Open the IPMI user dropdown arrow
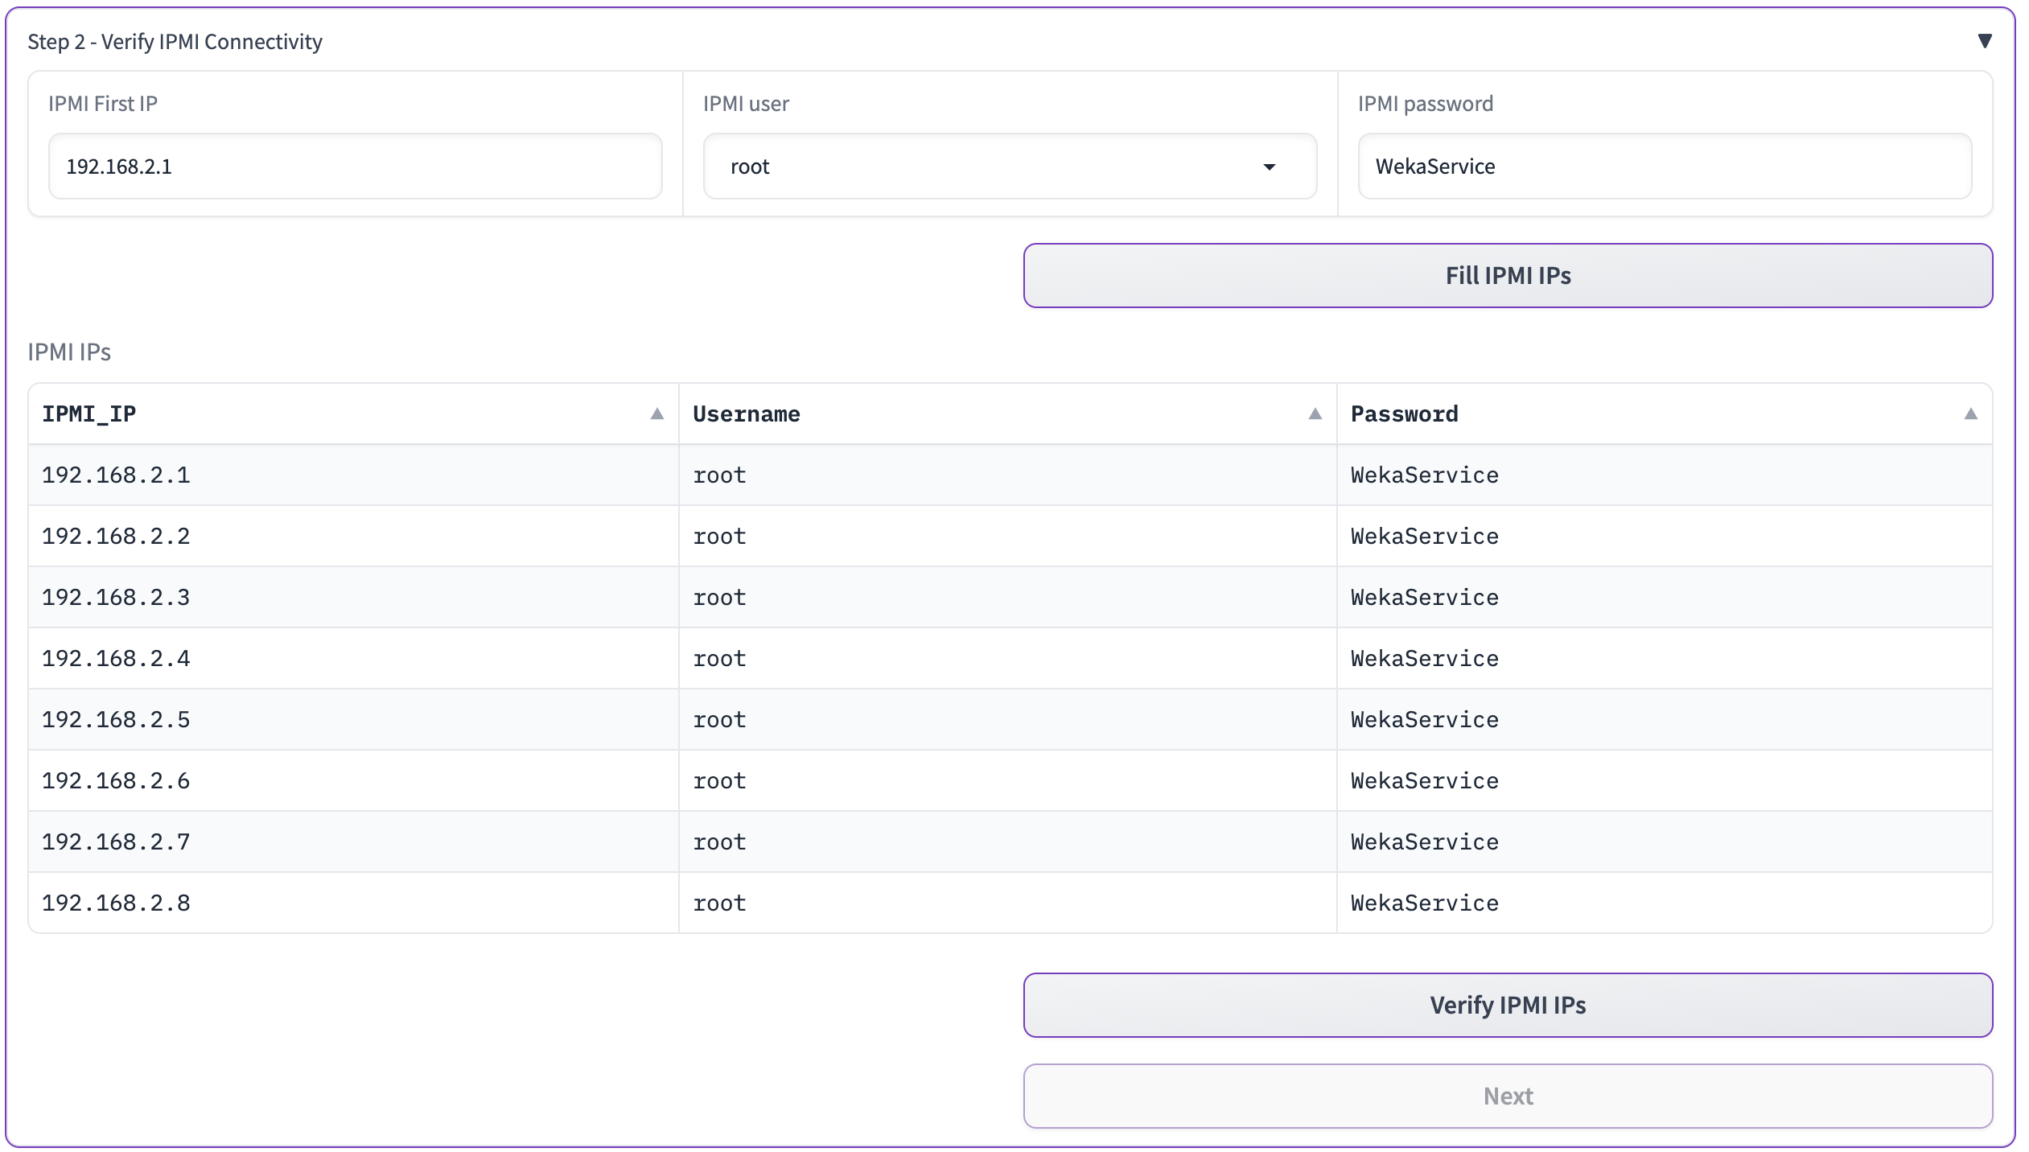Image resolution: width=2029 pixels, height=1152 pixels. coord(1269,167)
